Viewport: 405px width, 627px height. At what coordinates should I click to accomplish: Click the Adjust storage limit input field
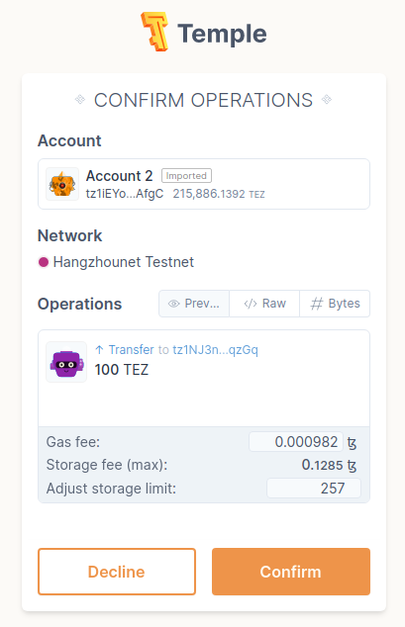[314, 489]
